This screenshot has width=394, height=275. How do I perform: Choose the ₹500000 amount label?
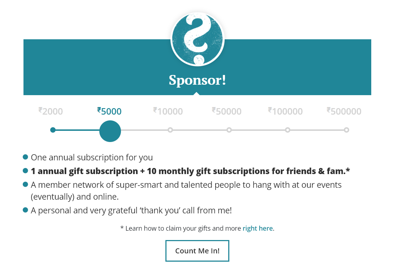coord(344,111)
